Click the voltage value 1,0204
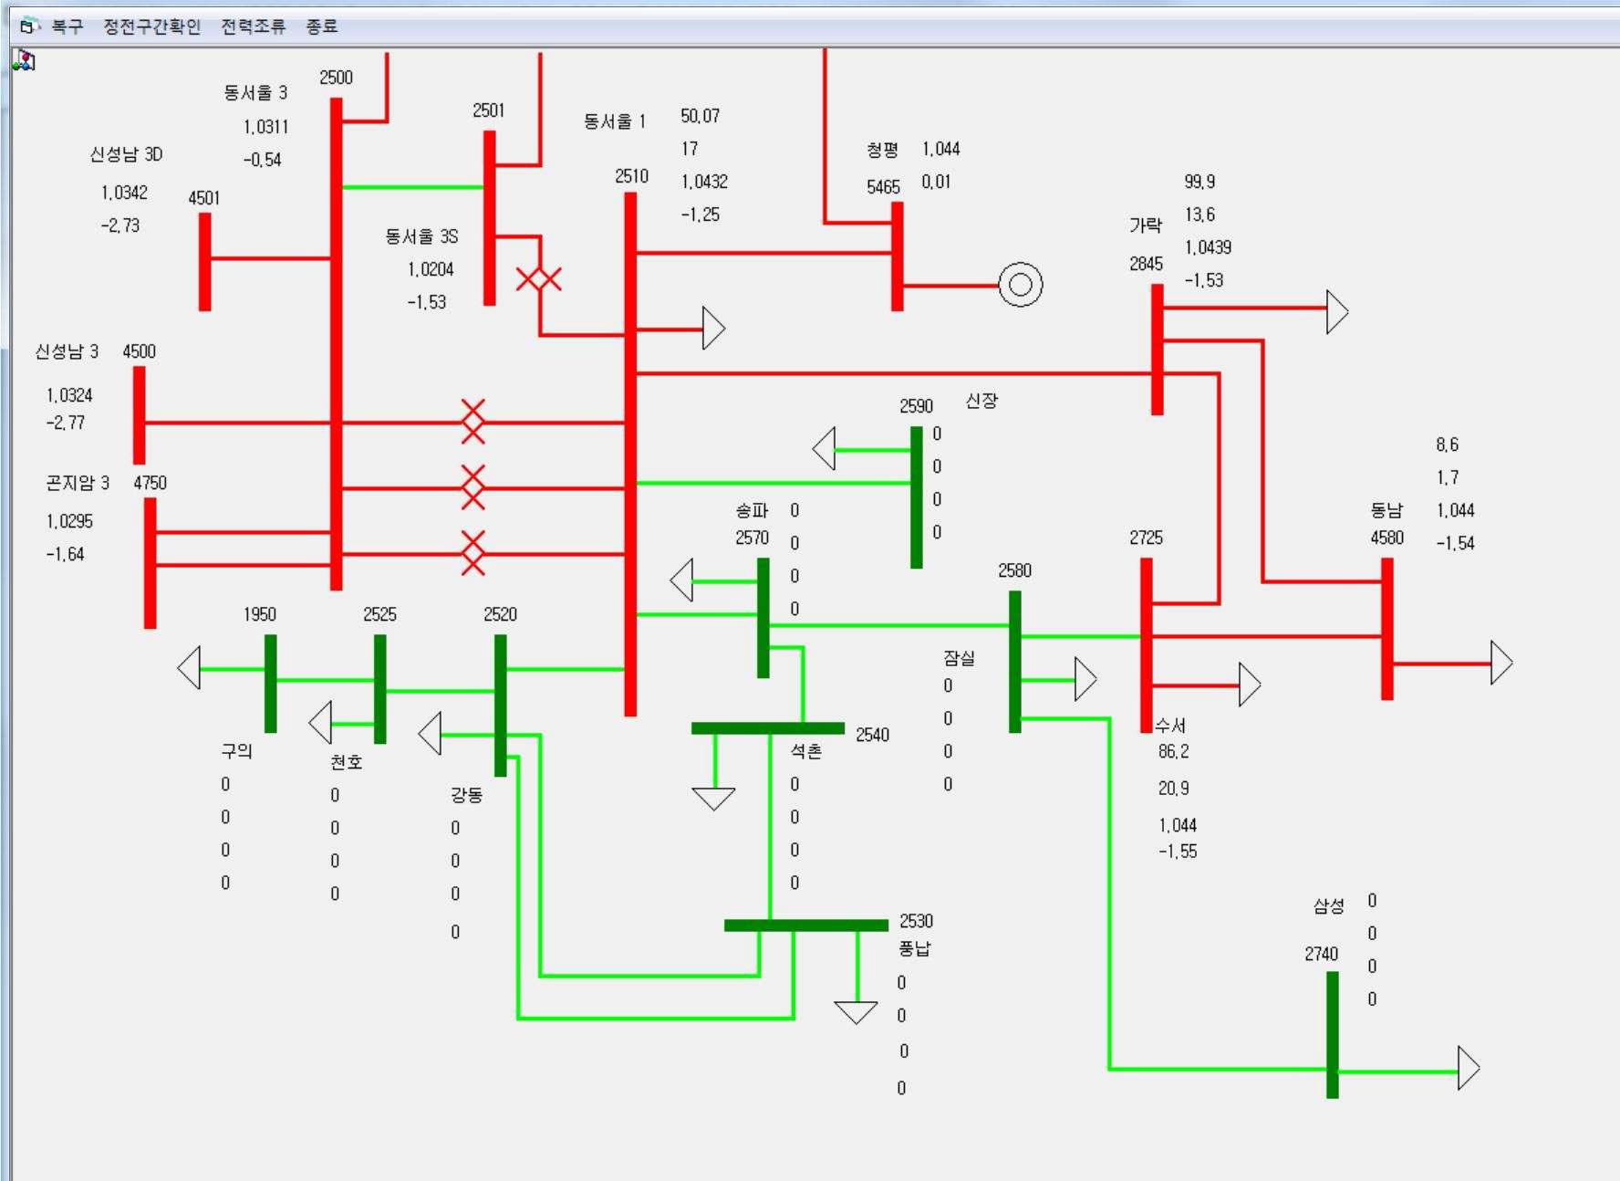Image resolution: width=1620 pixels, height=1181 pixels. 431,269
